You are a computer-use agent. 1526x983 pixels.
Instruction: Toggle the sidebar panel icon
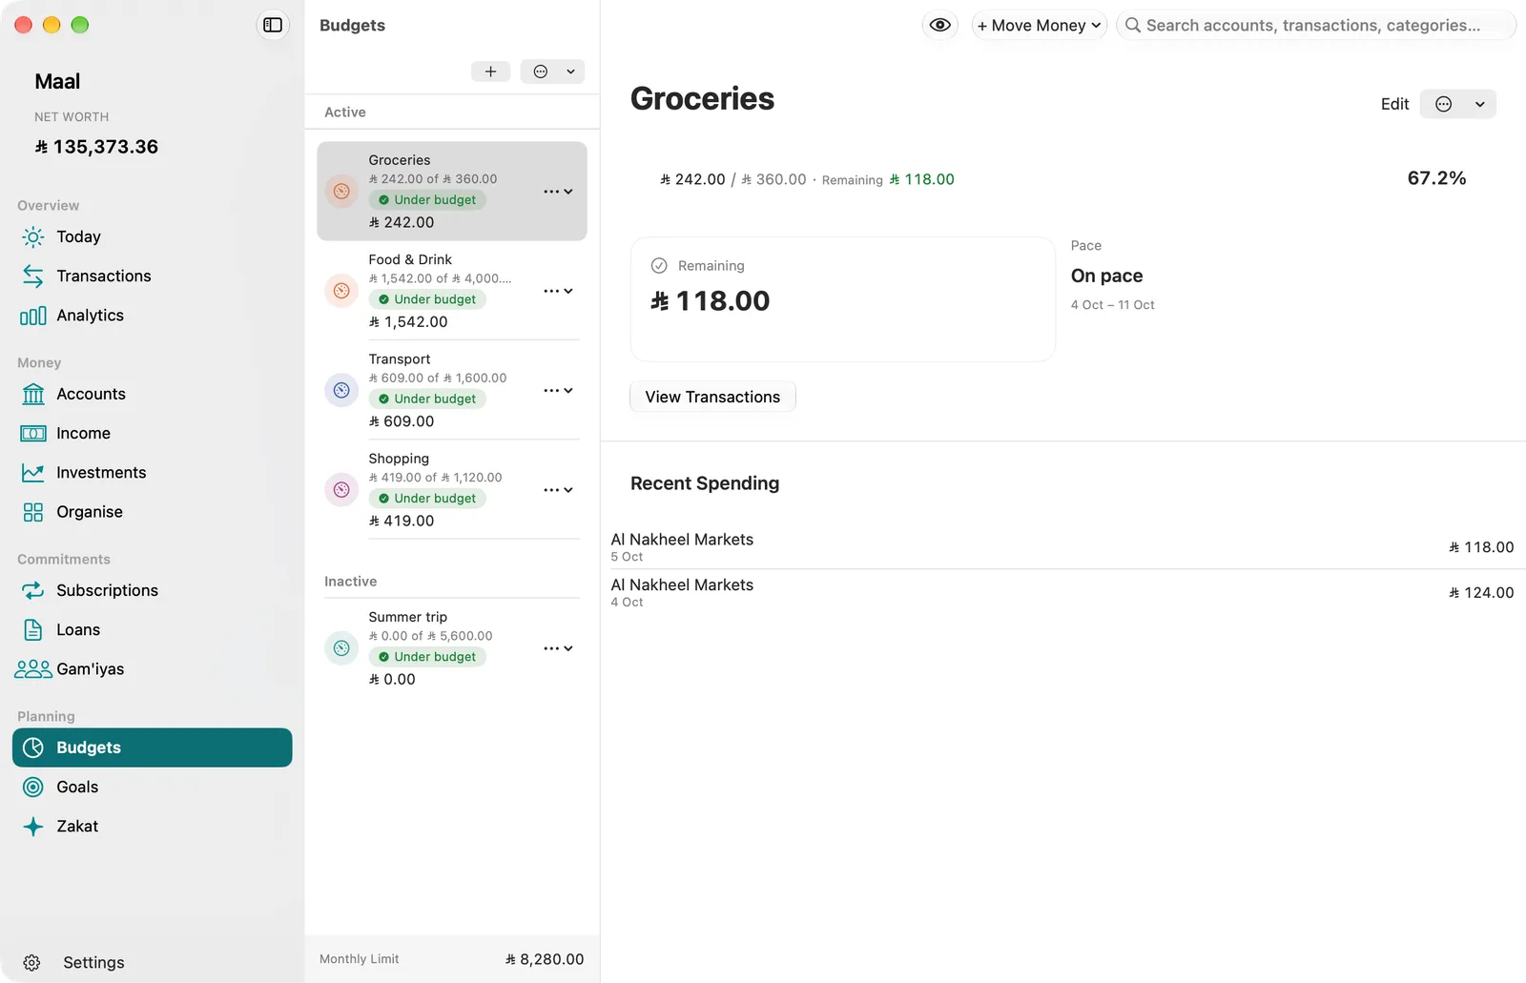[x=273, y=25]
